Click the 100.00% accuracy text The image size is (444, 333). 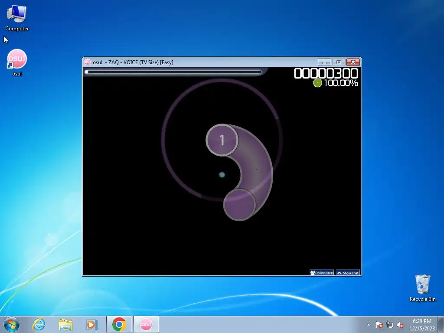point(341,83)
